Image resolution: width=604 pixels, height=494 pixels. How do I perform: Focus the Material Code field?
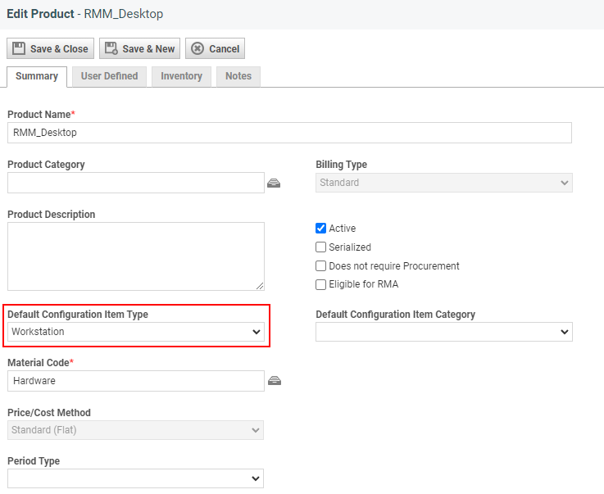tap(136, 381)
